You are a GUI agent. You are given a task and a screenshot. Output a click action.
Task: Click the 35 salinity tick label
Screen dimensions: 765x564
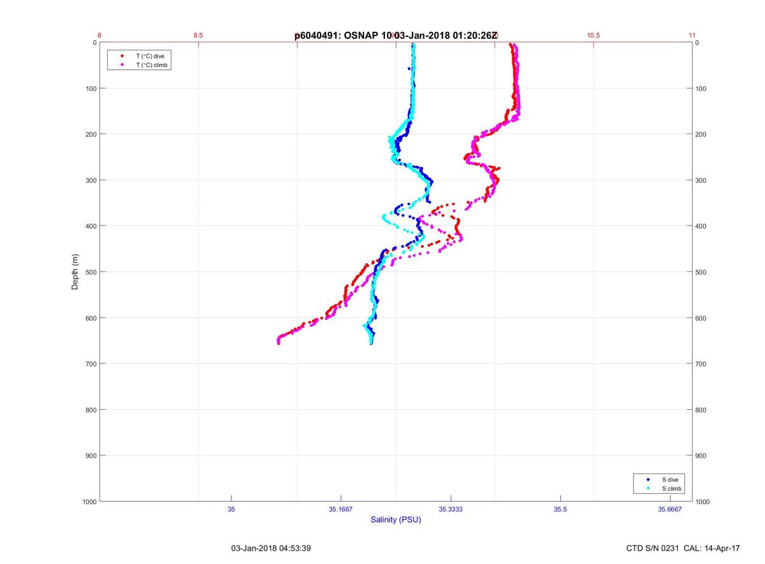pyautogui.click(x=231, y=510)
